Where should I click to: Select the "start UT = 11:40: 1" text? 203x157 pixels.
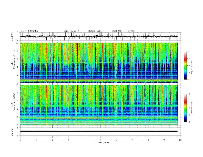124,31
